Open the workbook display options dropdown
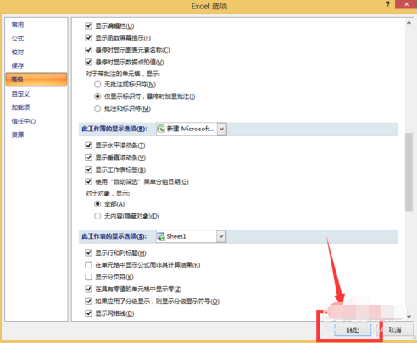417x343 pixels. click(x=222, y=129)
